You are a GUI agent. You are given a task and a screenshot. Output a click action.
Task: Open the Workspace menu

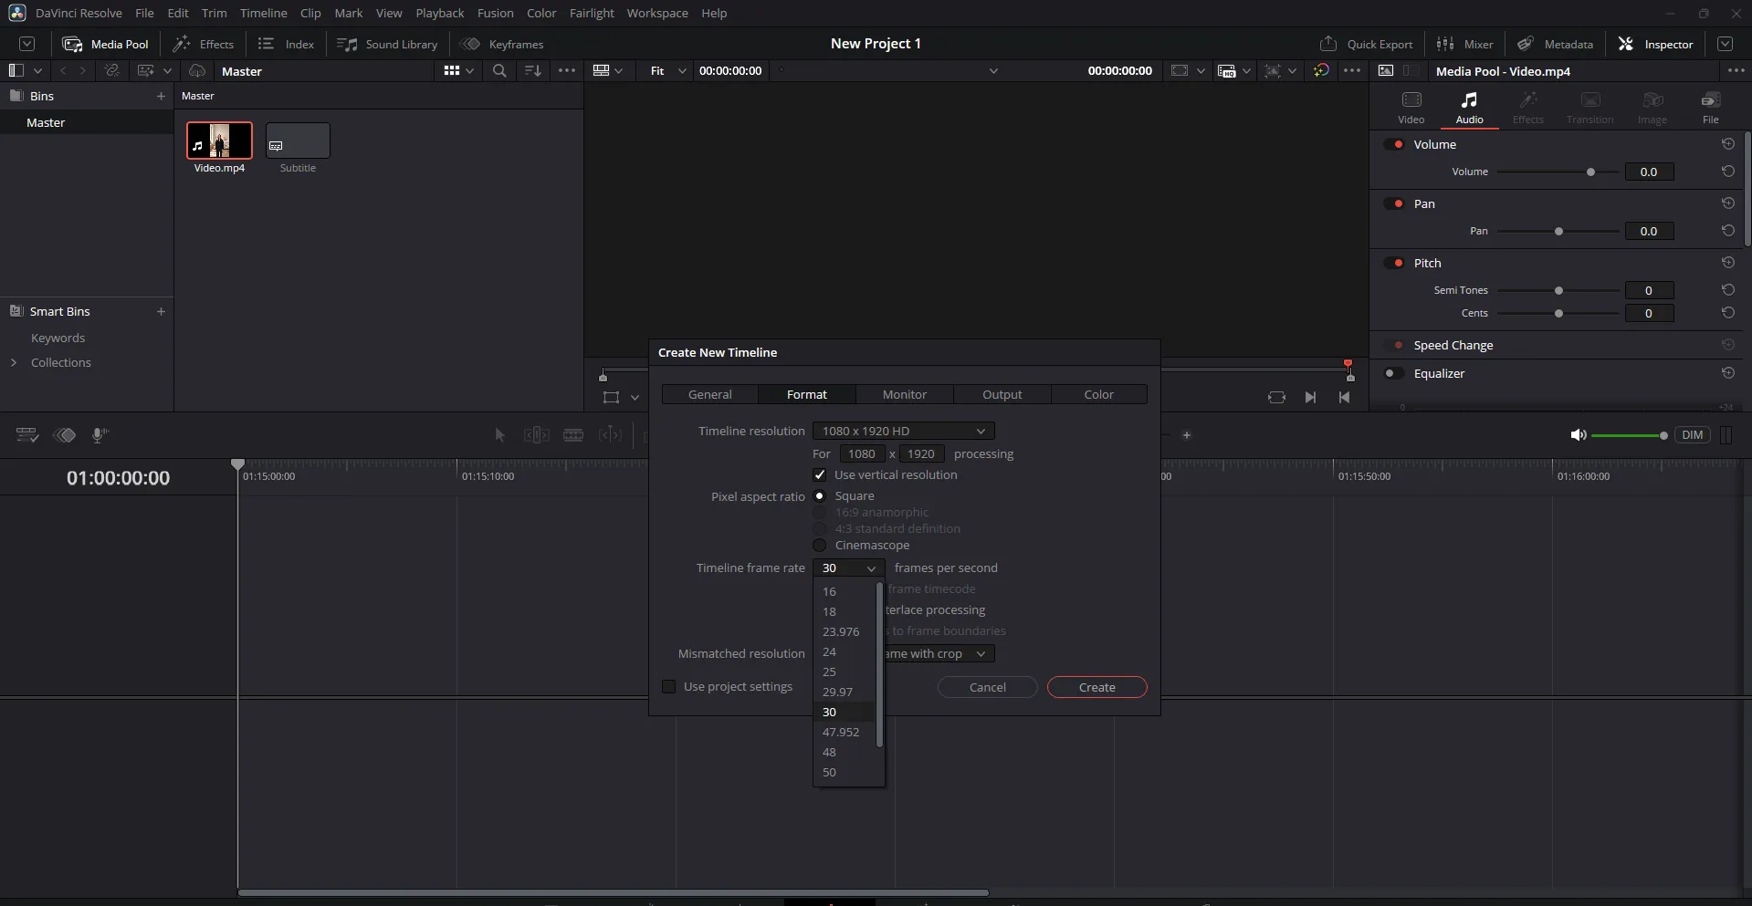(x=657, y=13)
